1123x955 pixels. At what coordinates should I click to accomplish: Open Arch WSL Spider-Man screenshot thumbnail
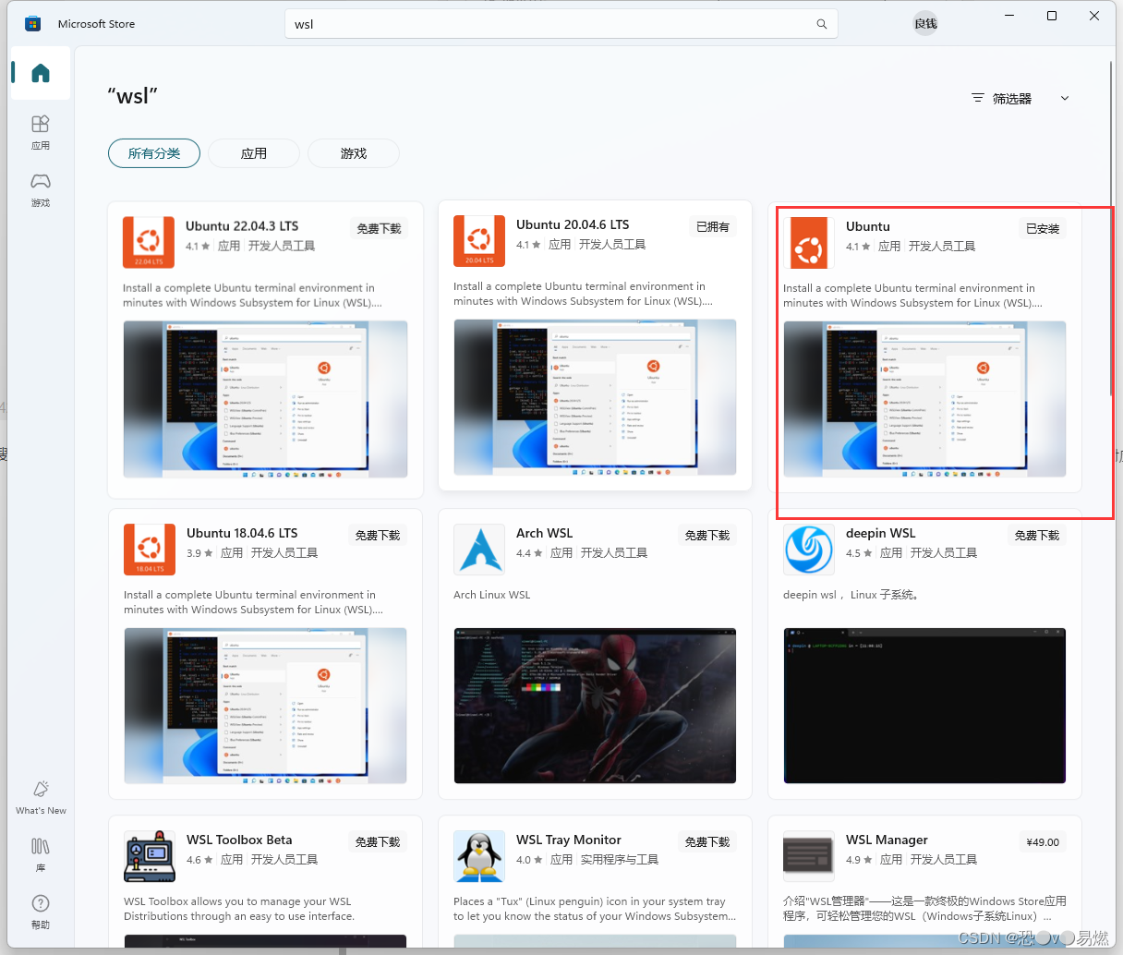click(596, 706)
